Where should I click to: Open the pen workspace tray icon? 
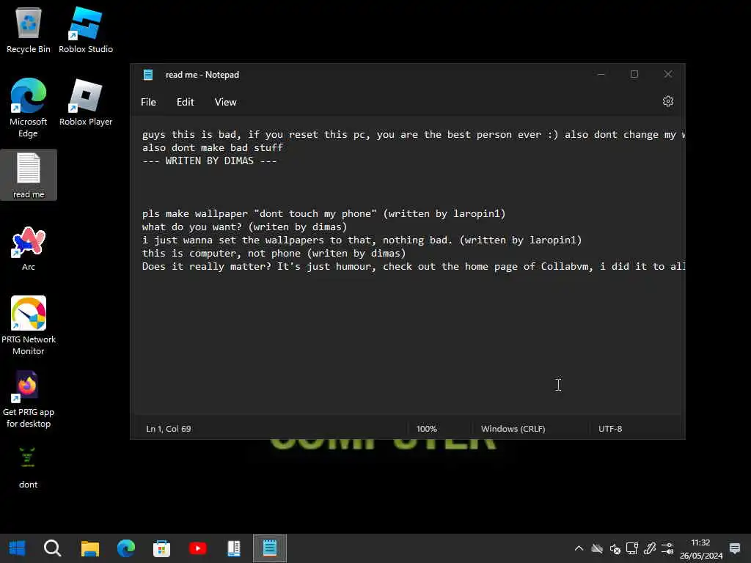tap(650, 548)
